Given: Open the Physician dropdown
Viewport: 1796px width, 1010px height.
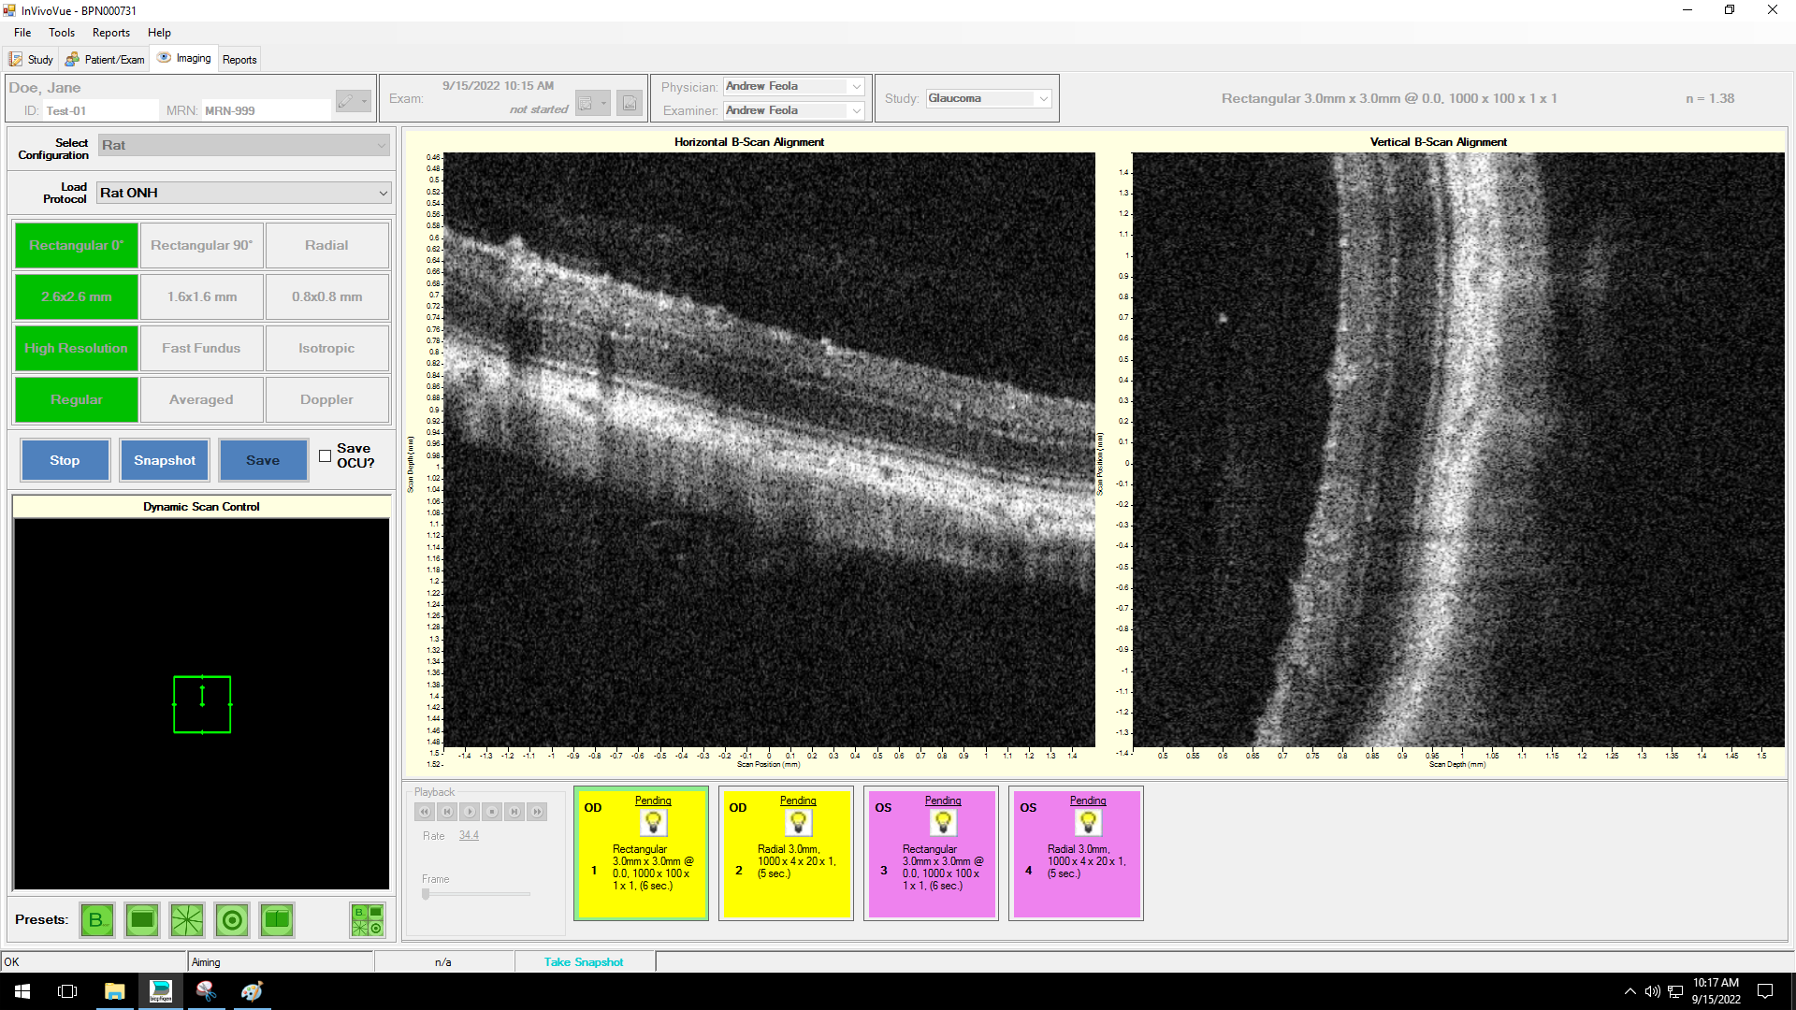Looking at the screenshot, I should tap(856, 86).
